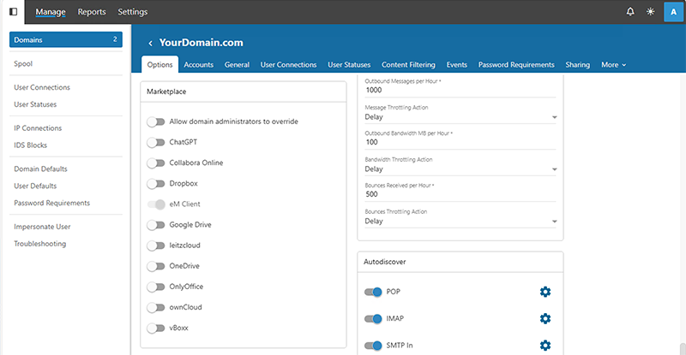686x355 pixels.
Task: Open the Settings menu
Action: (133, 12)
